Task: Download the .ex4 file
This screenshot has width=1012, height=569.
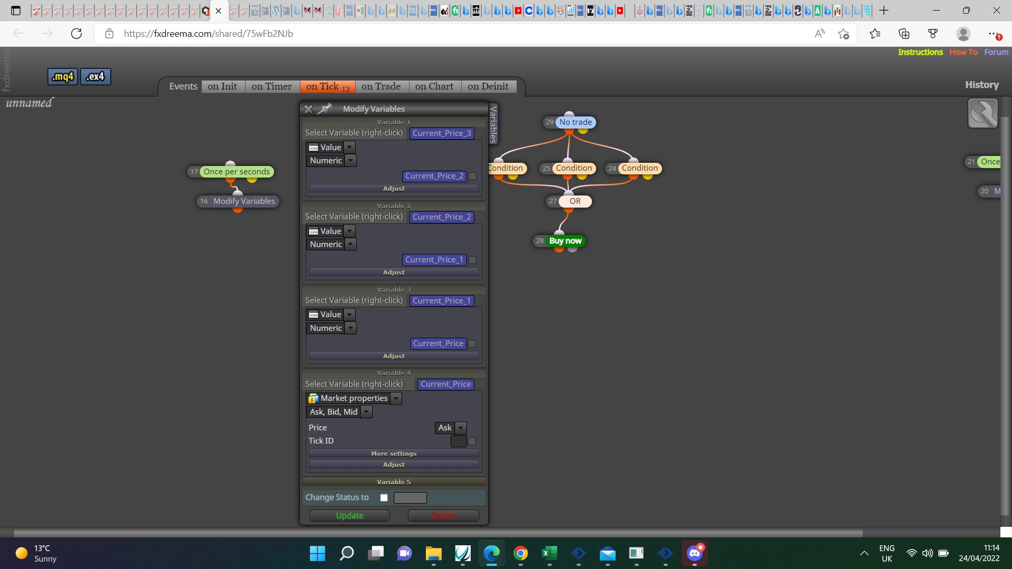Action: coord(95,76)
